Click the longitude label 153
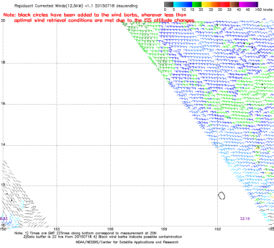 [57, 229]
